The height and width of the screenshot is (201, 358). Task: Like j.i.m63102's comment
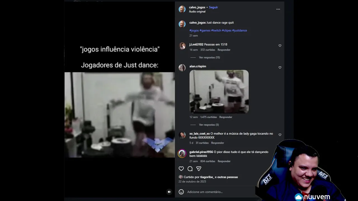(280, 46)
